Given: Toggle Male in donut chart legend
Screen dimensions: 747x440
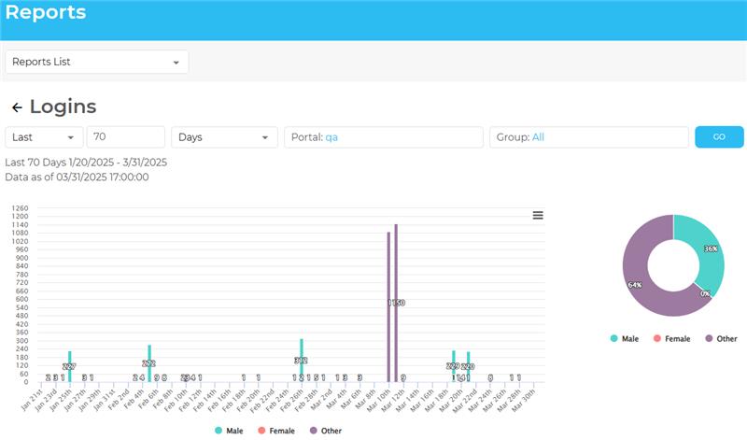Looking at the screenshot, I should (x=627, y=338).
